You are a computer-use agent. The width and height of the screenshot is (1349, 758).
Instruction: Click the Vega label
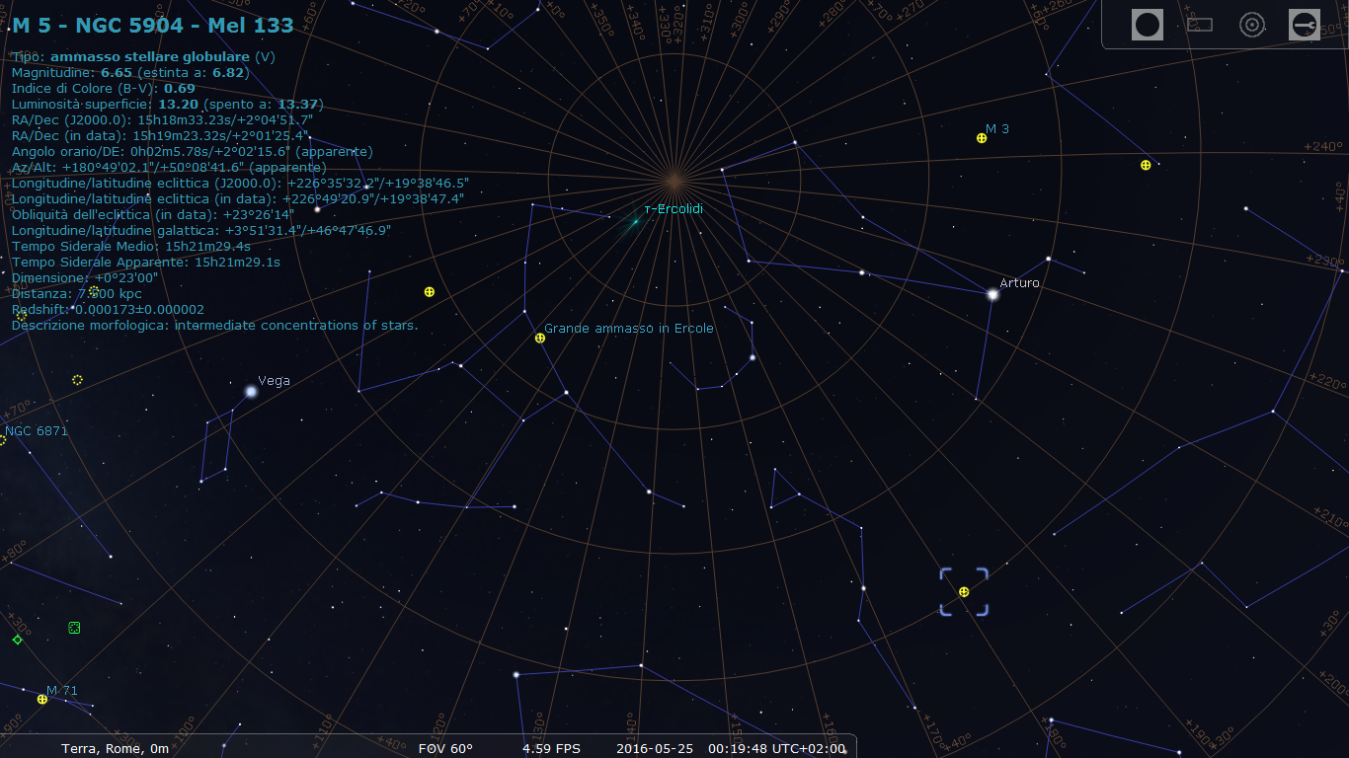pos(274,381)
